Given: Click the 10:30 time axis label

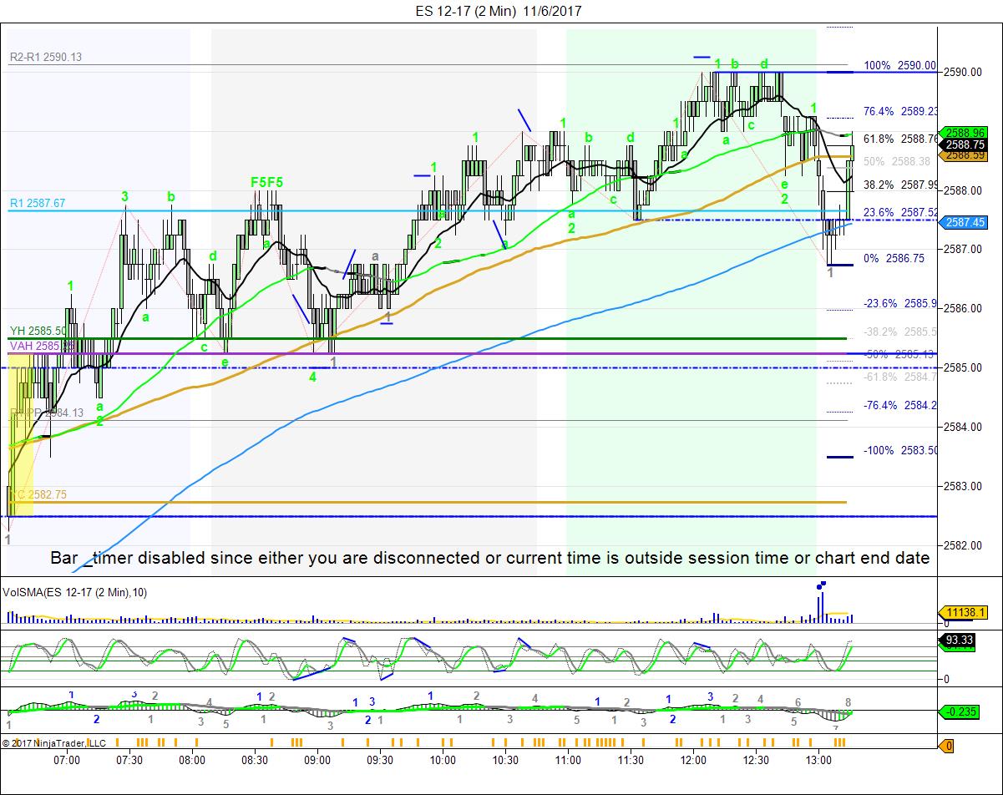Looking at the screenshot, I should tap(505, 760).
